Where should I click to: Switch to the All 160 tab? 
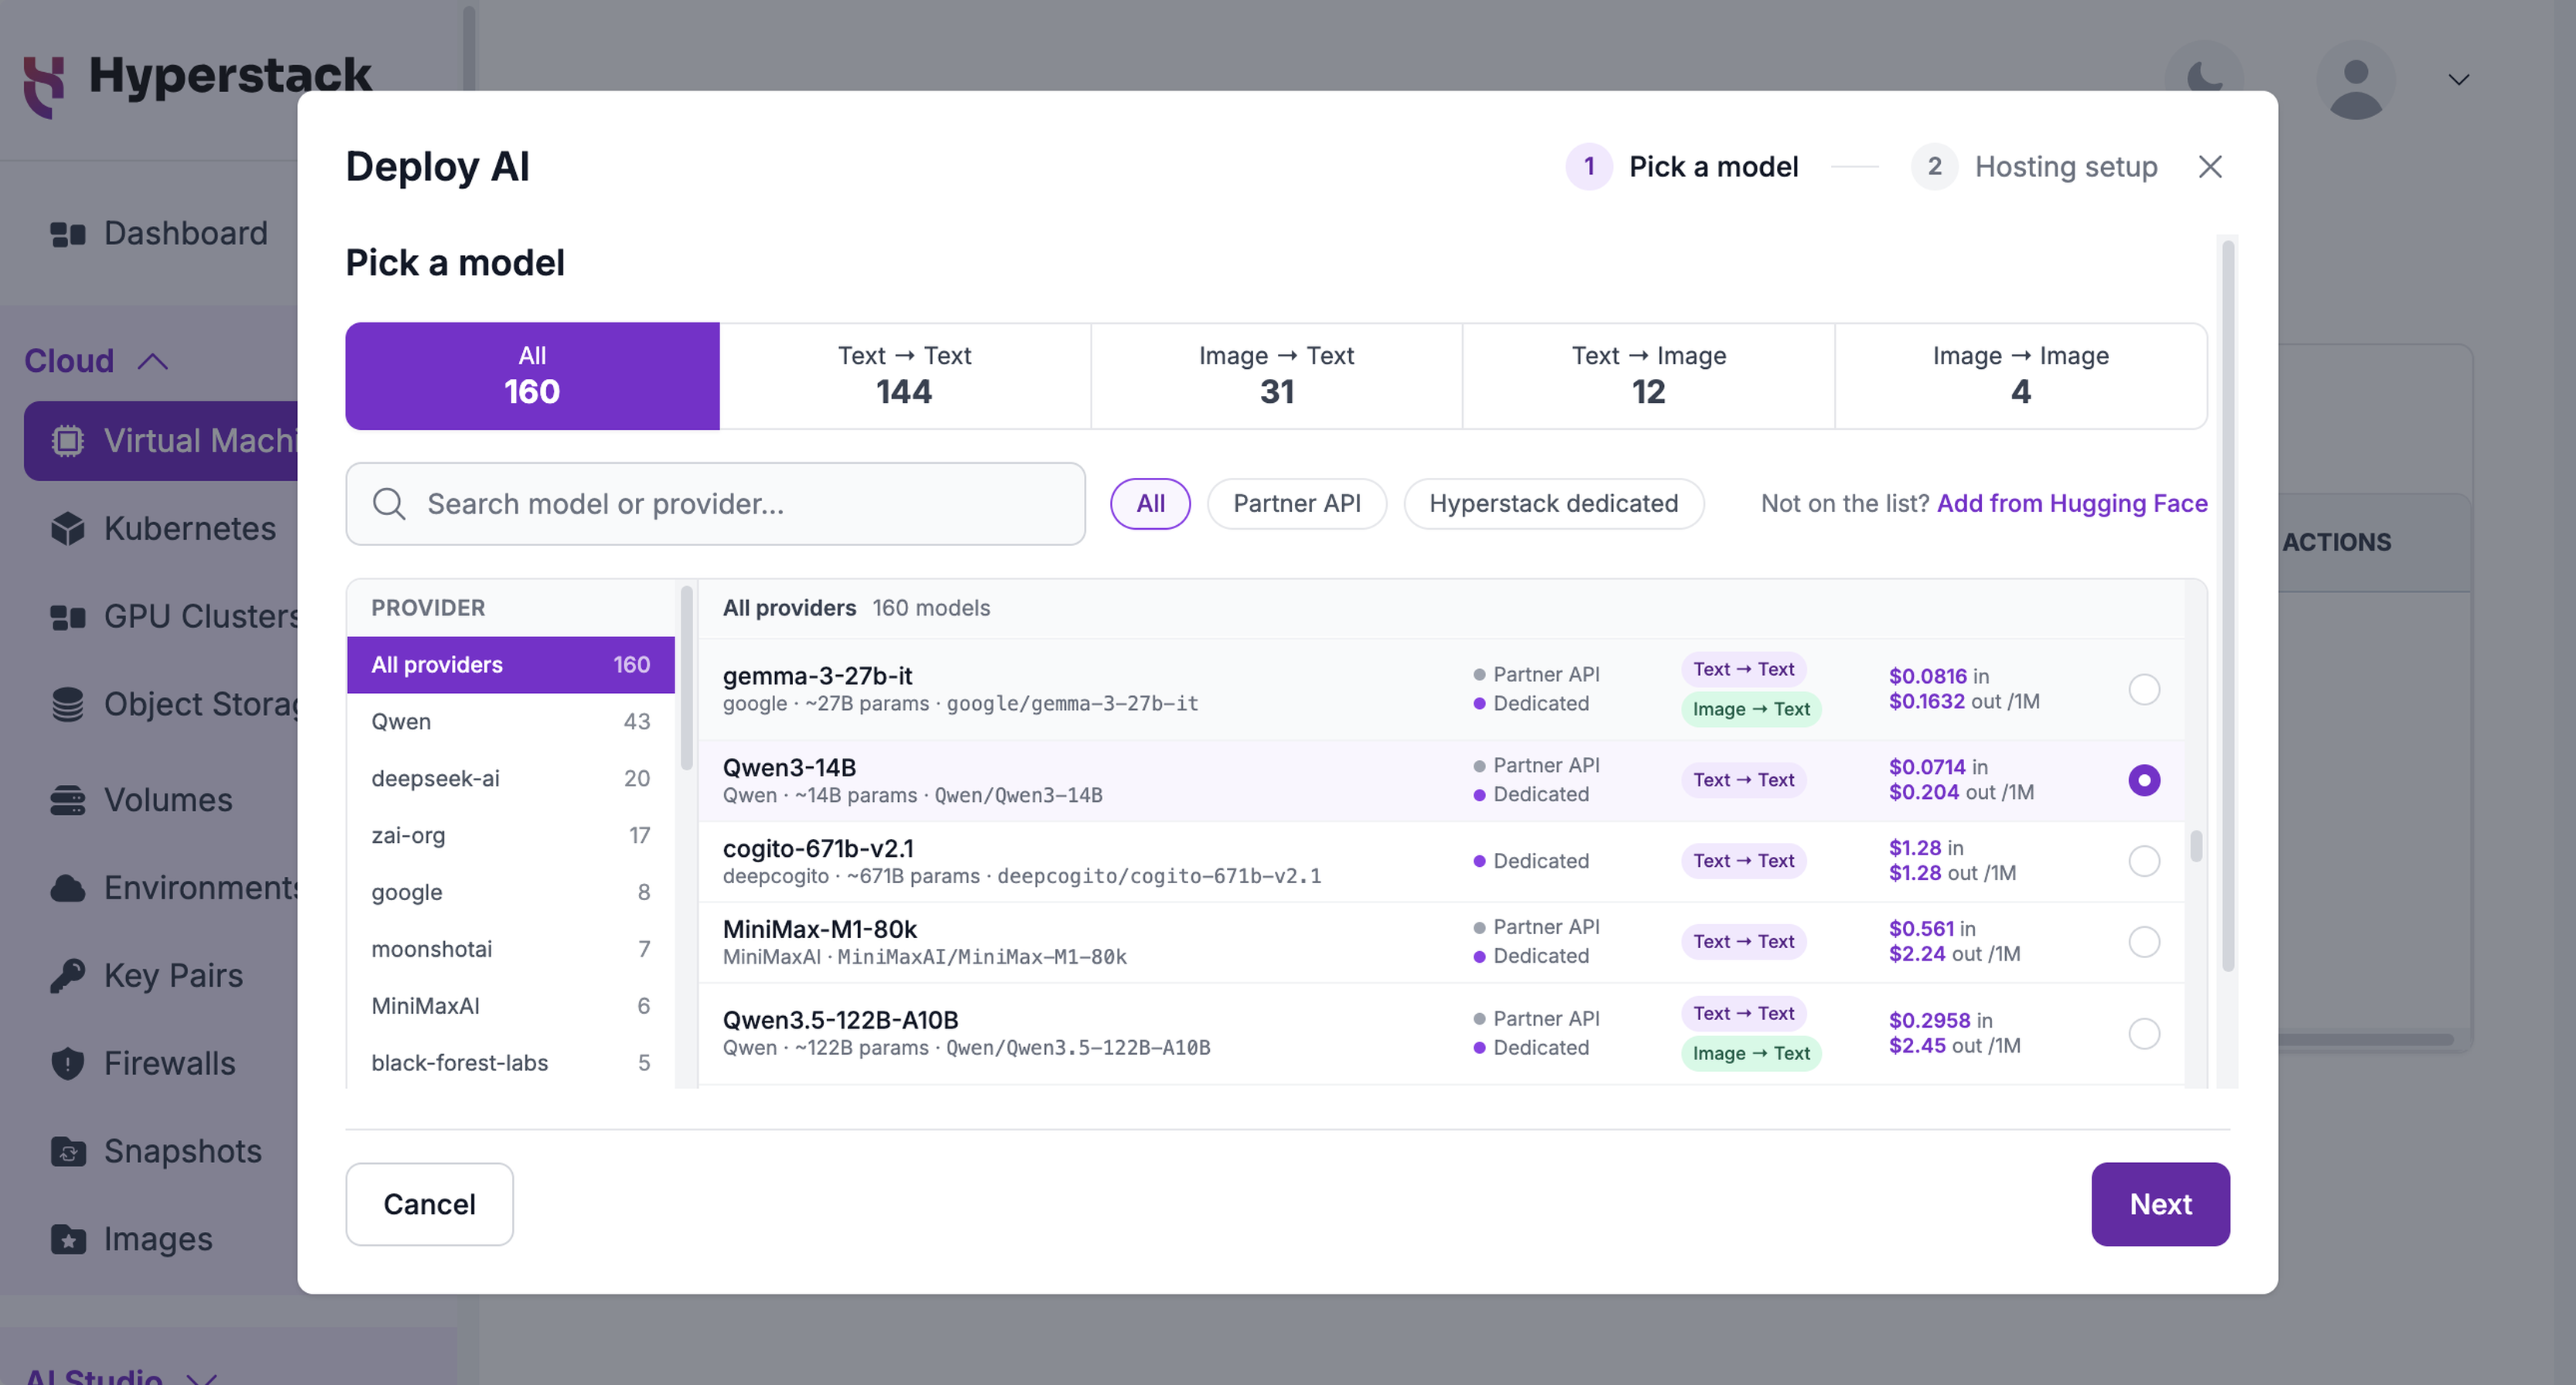(x=532, y=376)
